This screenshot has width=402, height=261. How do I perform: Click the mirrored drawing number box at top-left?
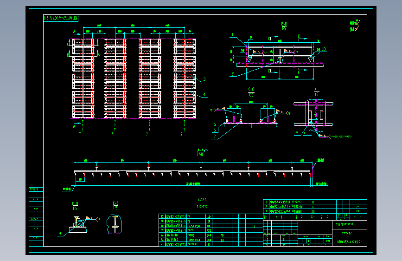tap(61, 18)
